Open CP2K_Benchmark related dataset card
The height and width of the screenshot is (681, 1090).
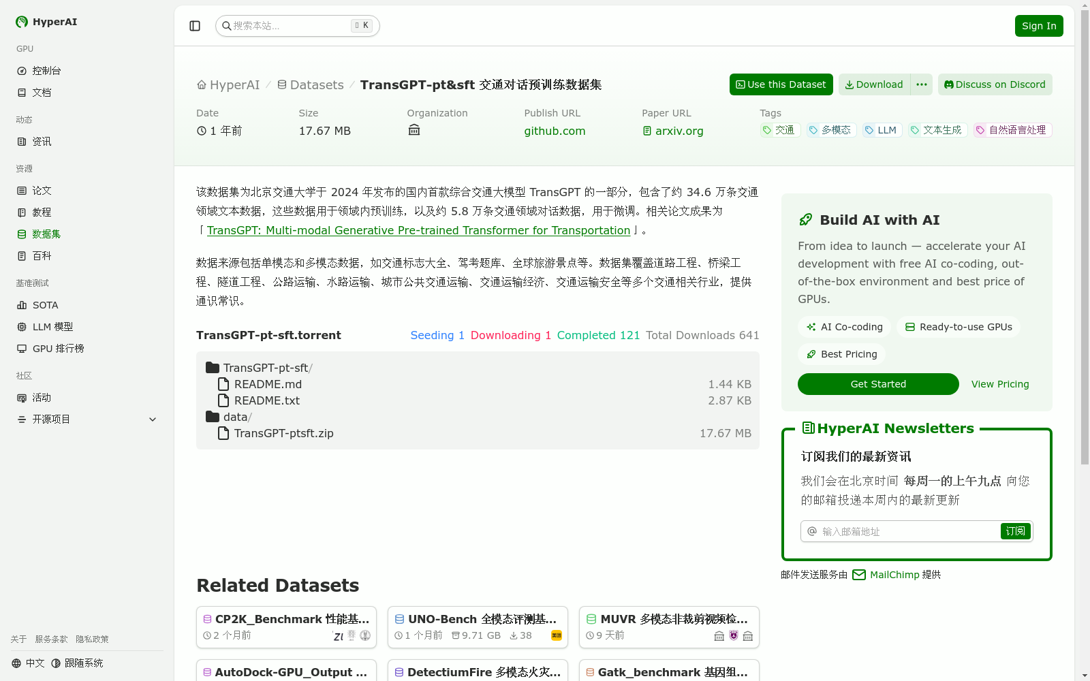pos(286,627)
